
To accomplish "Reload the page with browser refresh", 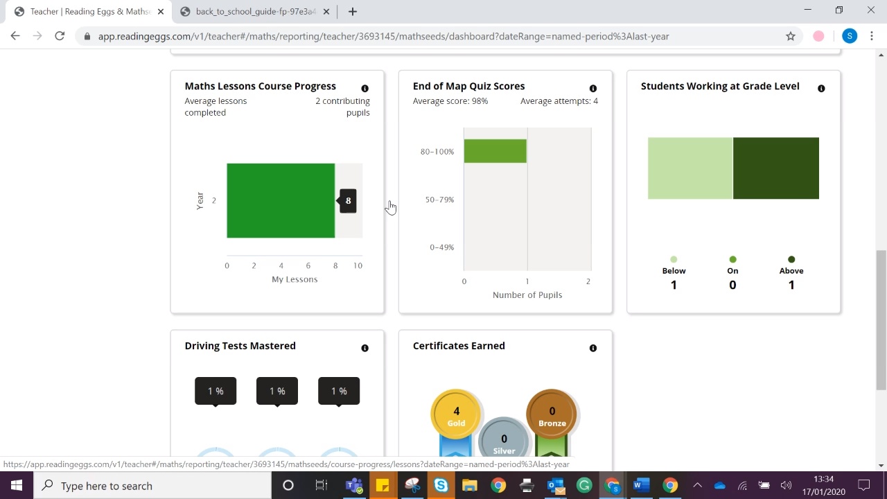I will [x=60, y=36].
